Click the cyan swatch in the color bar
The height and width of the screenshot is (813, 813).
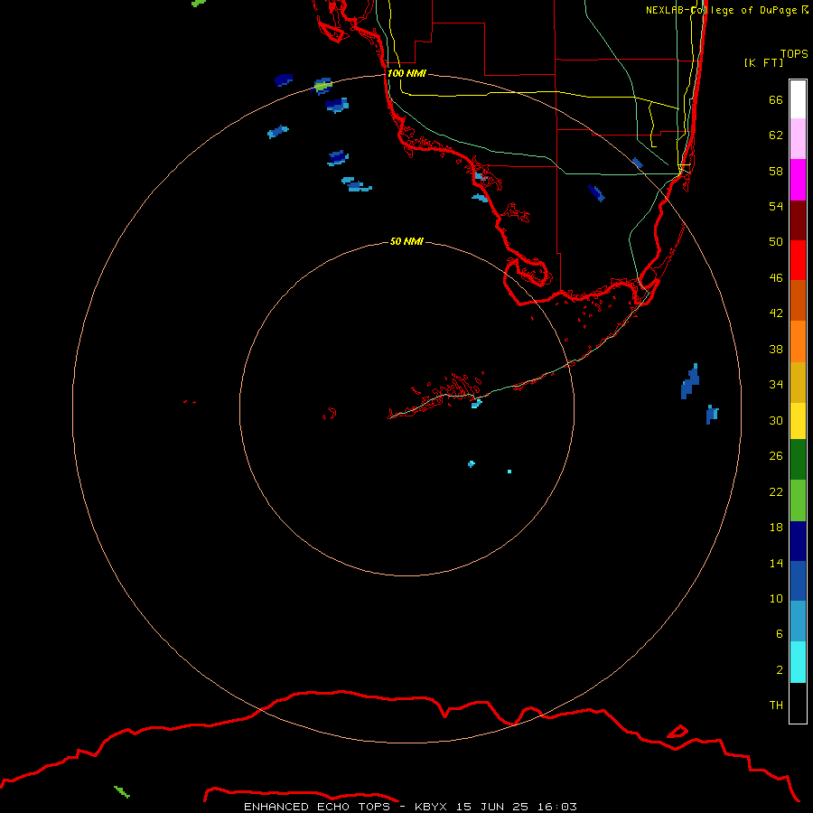click(798, 662)
